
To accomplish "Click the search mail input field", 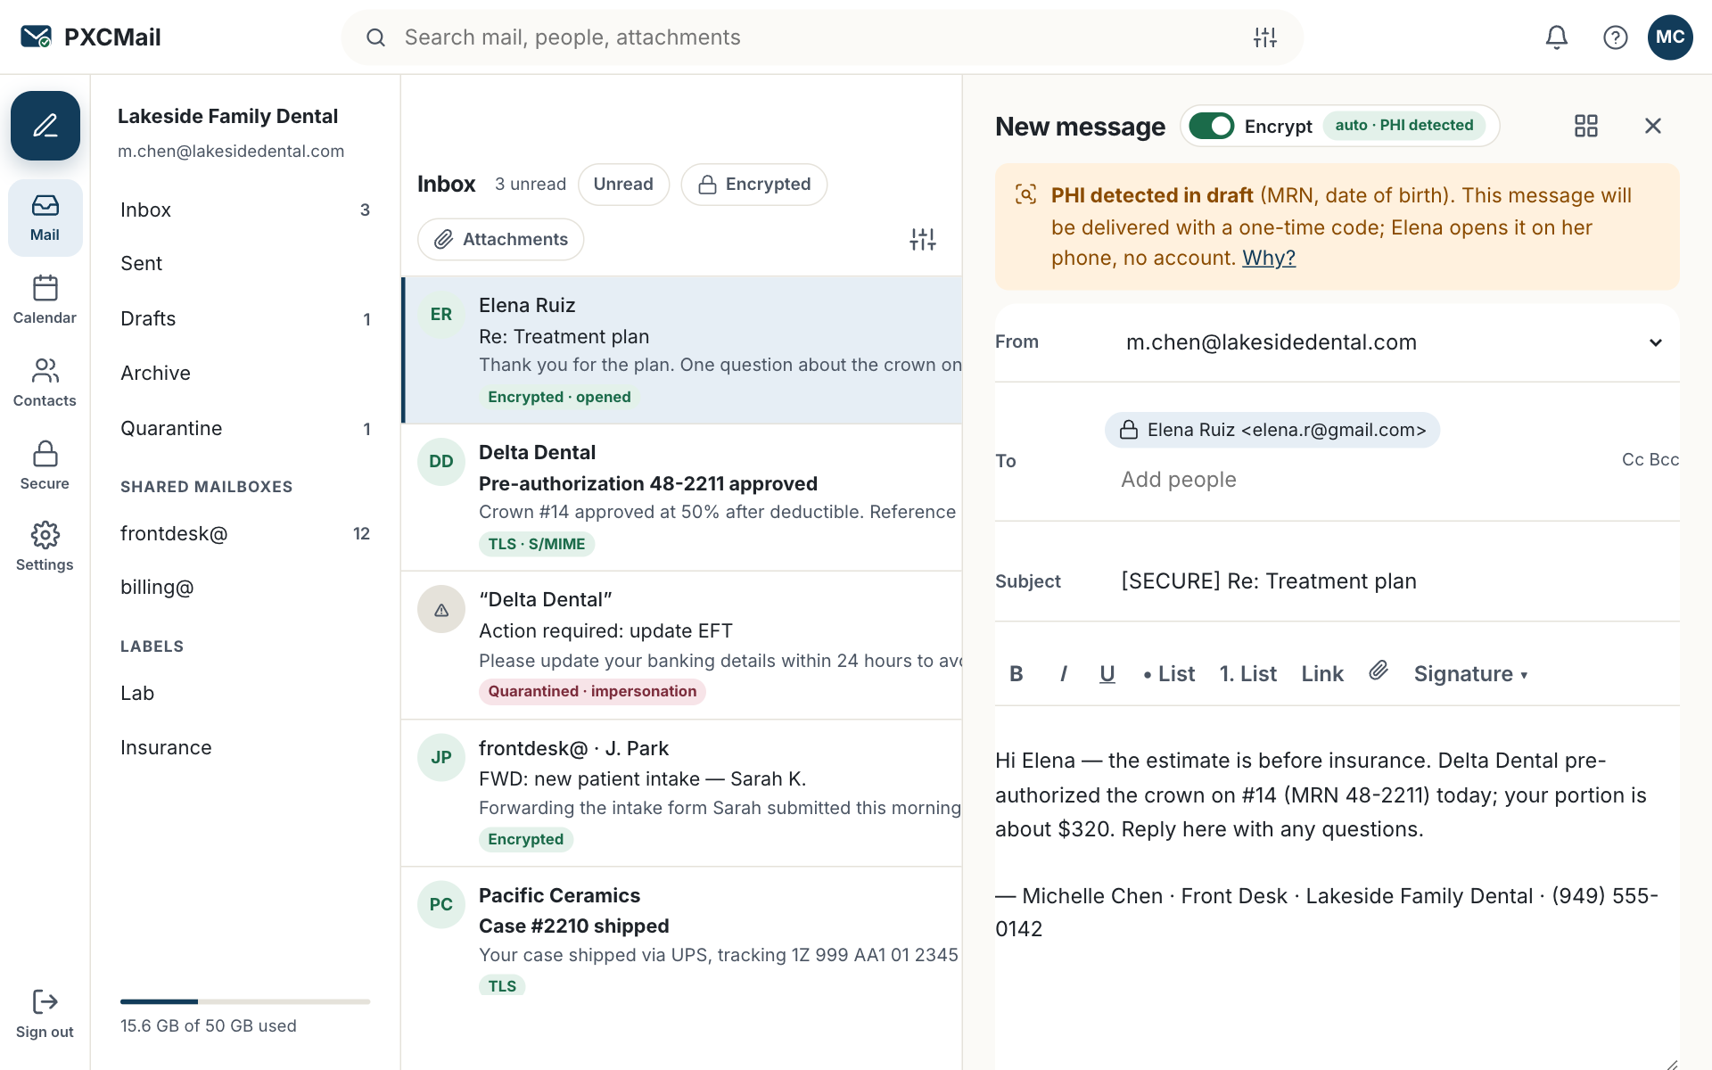I will pos(822,37).
